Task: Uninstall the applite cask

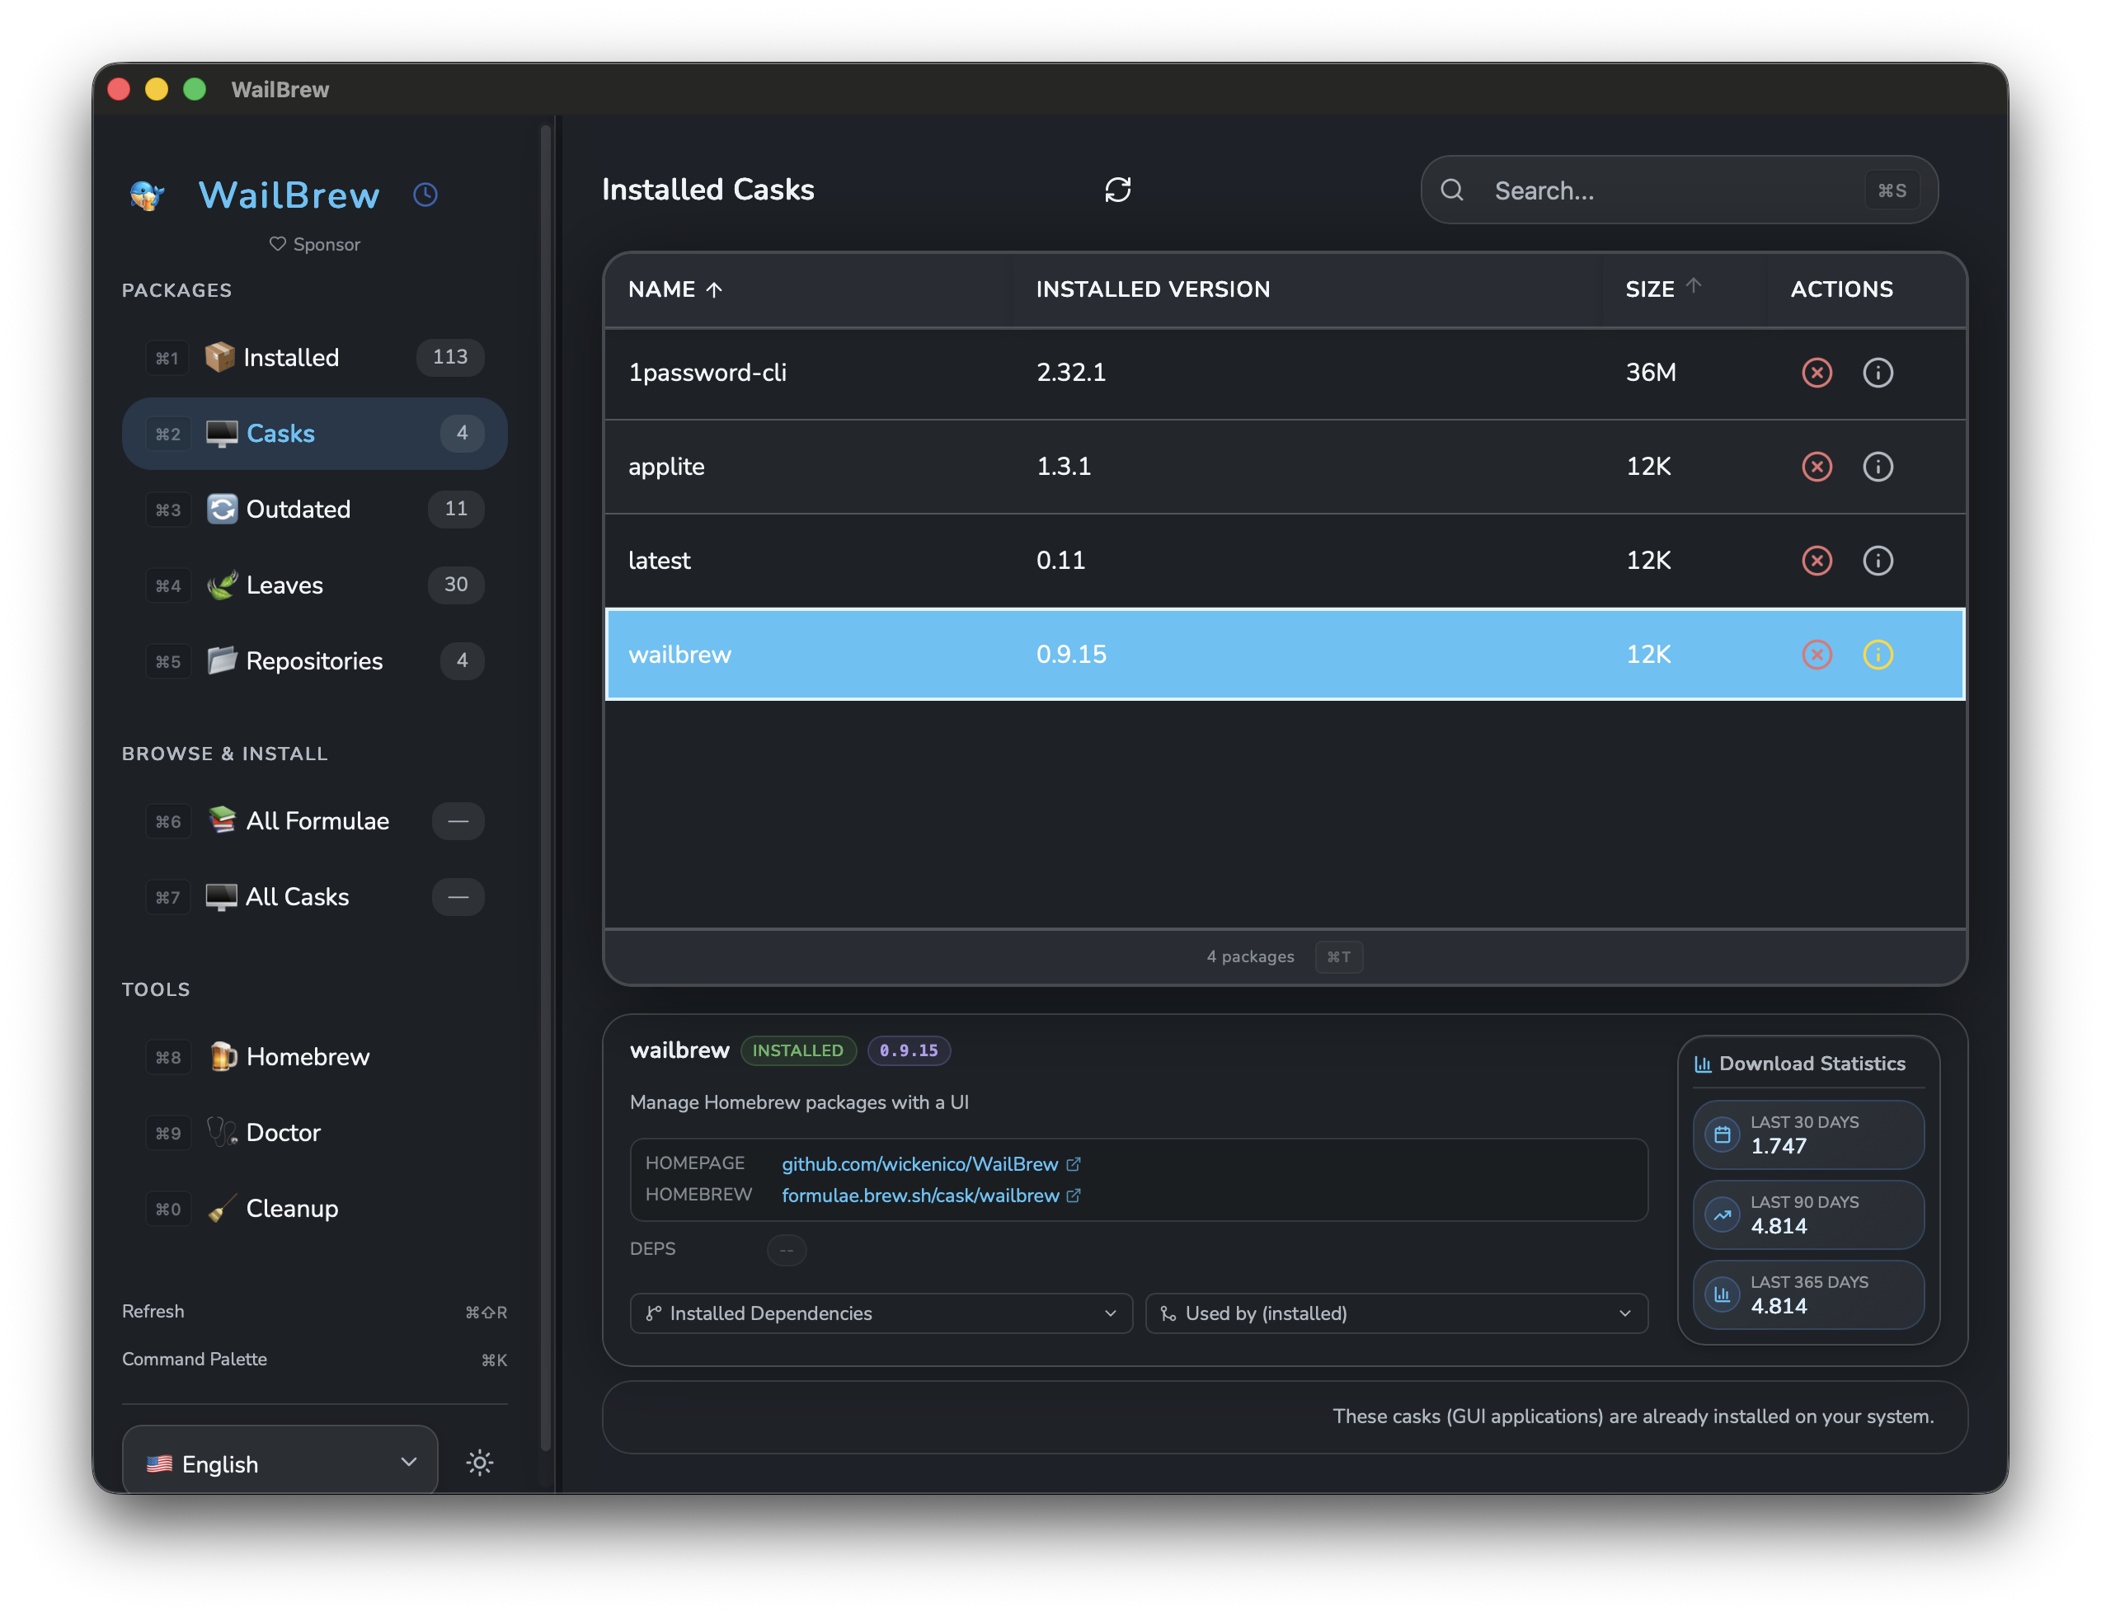Action: coord(1817,467)
